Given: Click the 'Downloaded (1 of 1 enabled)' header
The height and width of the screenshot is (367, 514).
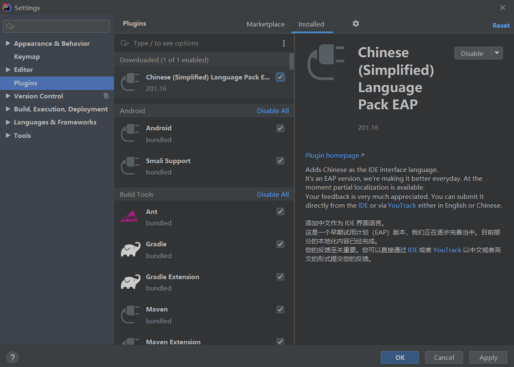Looking at the screenshot, I should pos(164,60).
